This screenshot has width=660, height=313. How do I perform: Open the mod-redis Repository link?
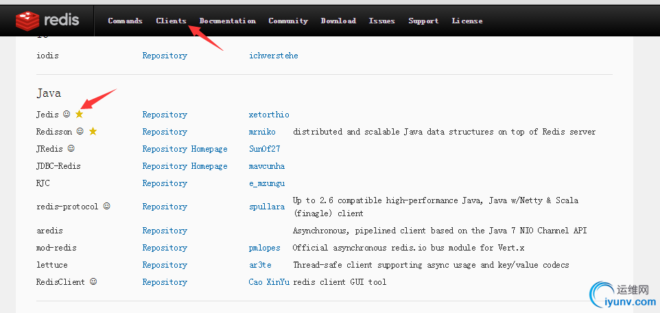(165, 248)
